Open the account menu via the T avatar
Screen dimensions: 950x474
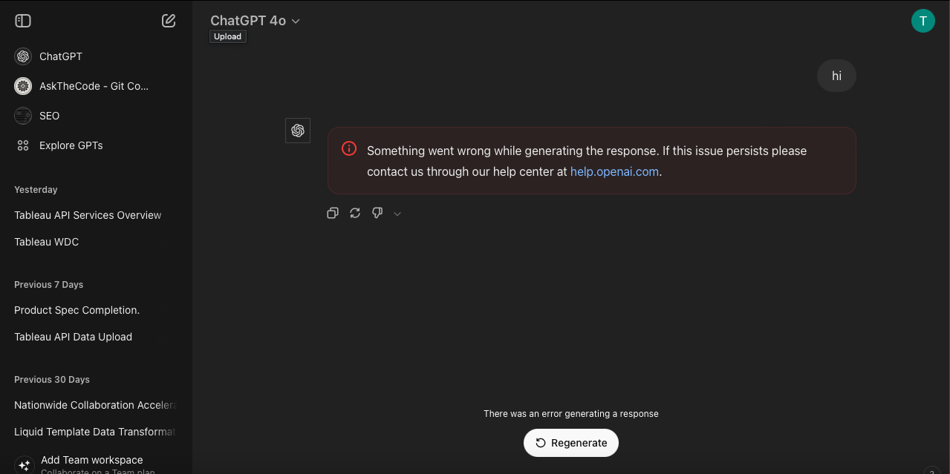[x=923, y=21]
